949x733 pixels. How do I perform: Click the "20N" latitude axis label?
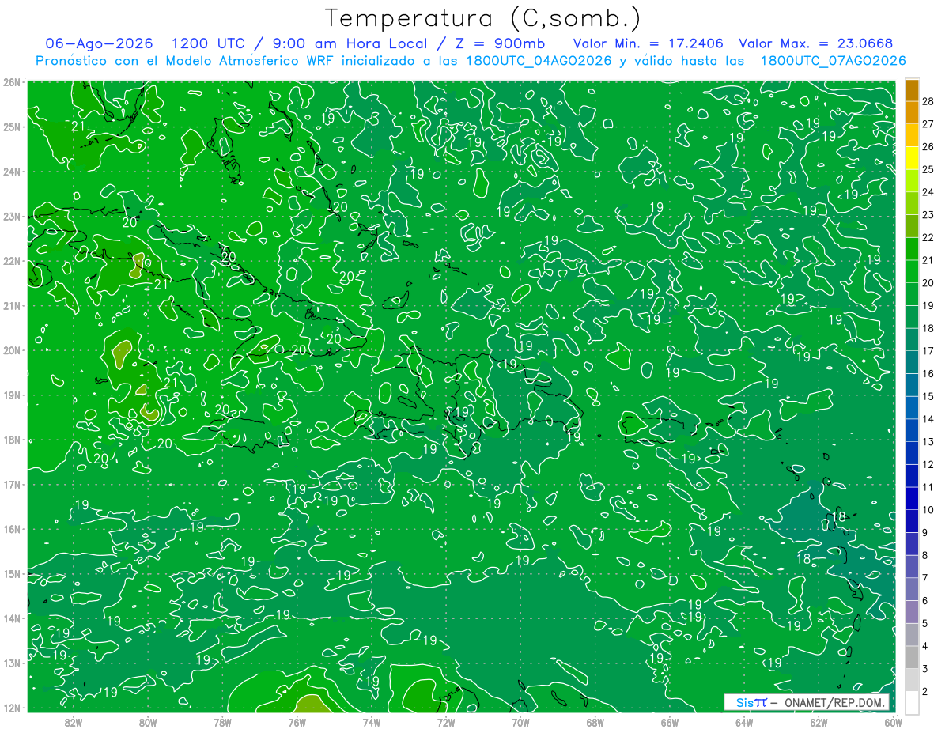[x=11, y=350]
